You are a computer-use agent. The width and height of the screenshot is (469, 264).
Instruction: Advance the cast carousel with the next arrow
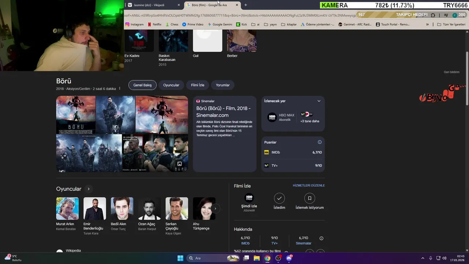point(215,209)
